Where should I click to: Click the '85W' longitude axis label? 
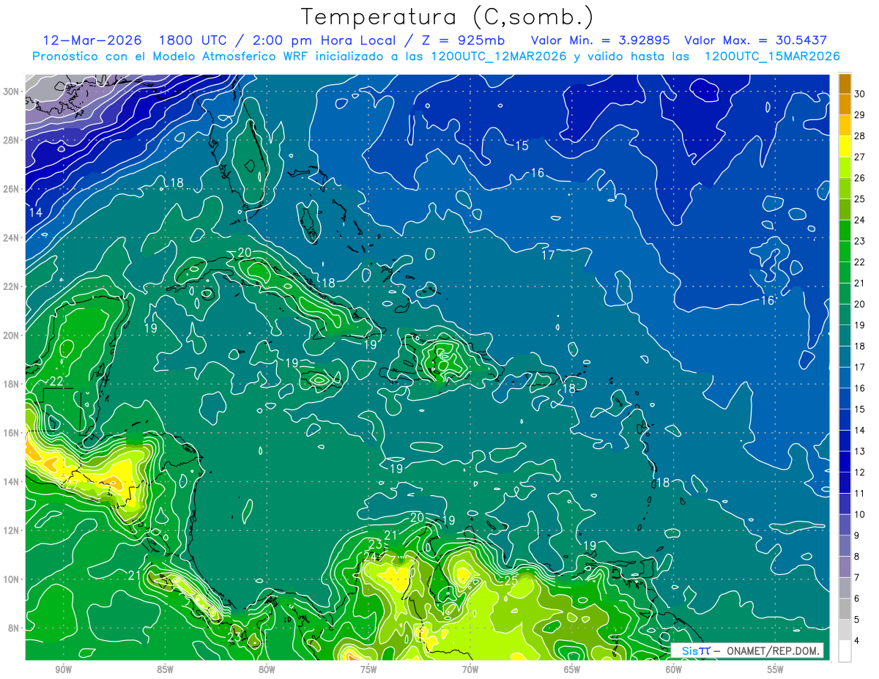coord(165,669)
